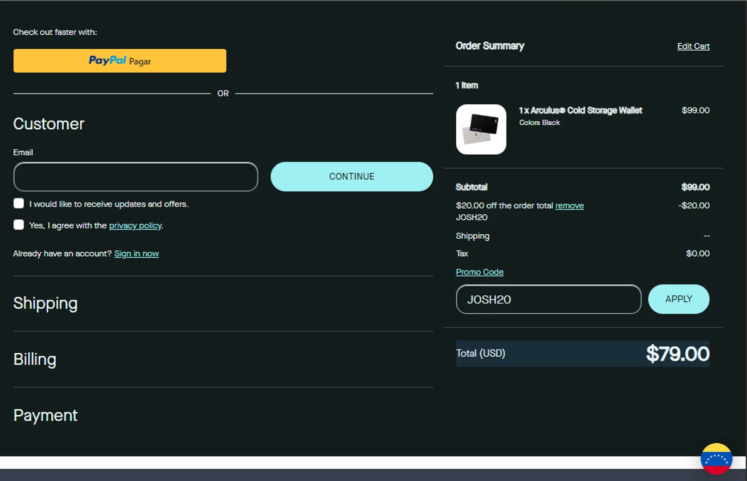Click the 1 Item count label
This screenshot has height=481, width=747.
pos(467,86)
